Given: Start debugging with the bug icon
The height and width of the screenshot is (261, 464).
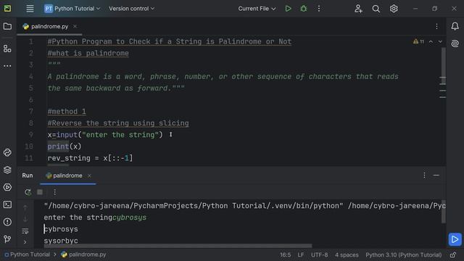Looking at the screenshot, I should [303, 9].
